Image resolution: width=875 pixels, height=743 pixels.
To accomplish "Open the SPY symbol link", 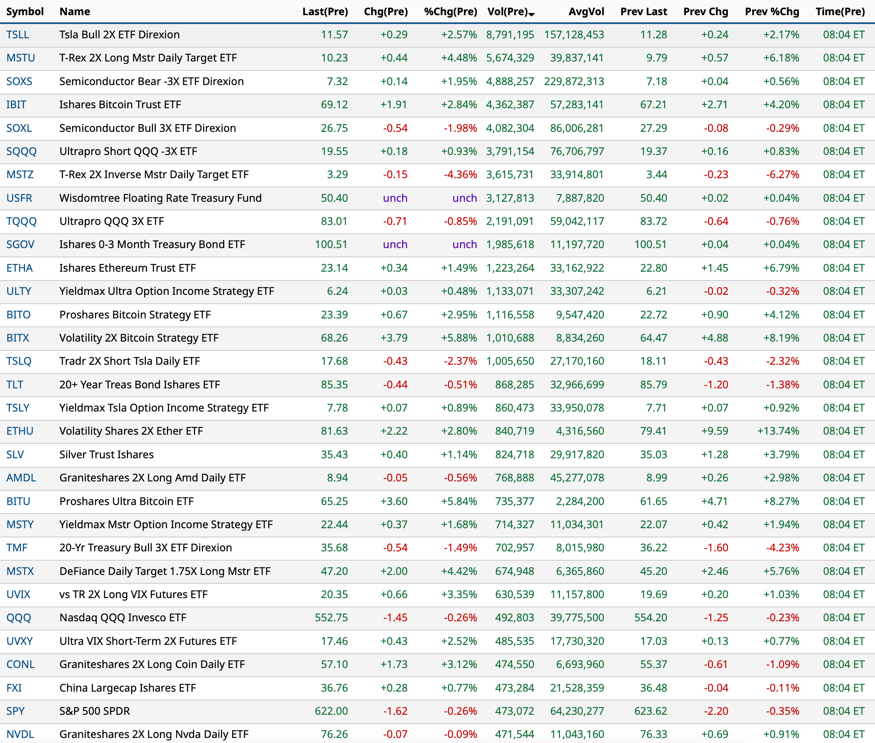I will click(15, 711).
